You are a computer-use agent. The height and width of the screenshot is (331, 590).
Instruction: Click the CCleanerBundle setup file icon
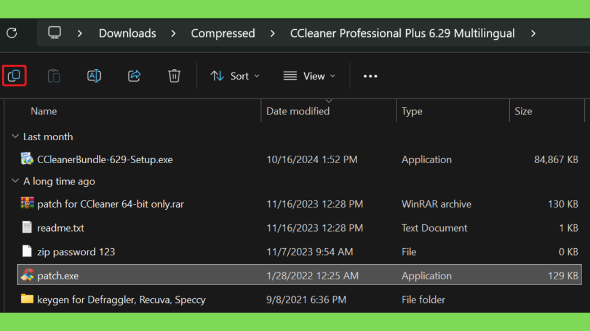(x=27, y=159)
